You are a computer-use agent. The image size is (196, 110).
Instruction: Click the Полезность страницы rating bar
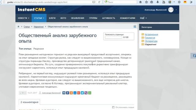(114, 37)
